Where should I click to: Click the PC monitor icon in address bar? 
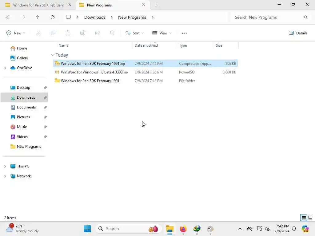68,17
